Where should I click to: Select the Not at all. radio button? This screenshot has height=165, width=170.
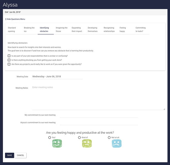coord(109,137)
